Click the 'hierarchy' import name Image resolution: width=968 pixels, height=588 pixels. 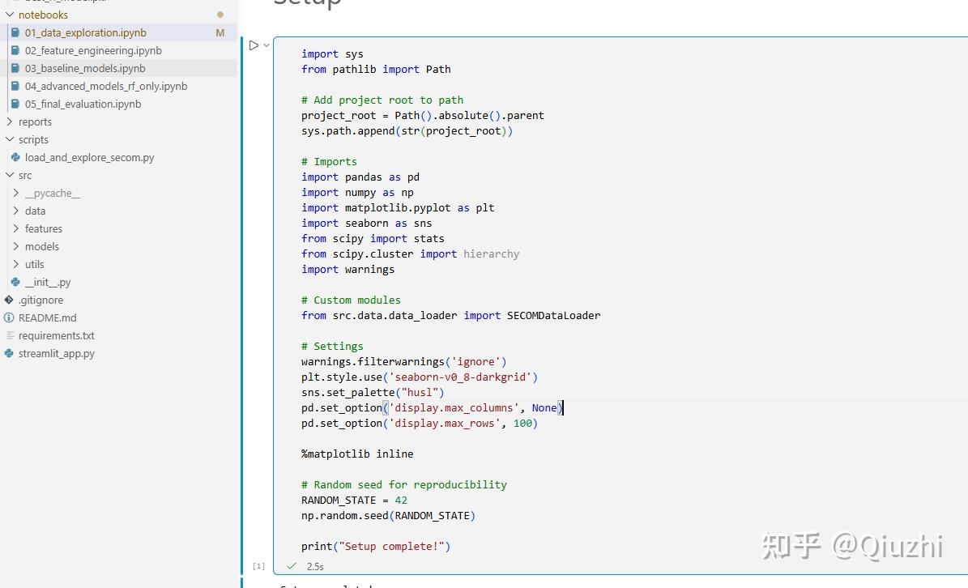pyautogui.click(x=492, y=254)
